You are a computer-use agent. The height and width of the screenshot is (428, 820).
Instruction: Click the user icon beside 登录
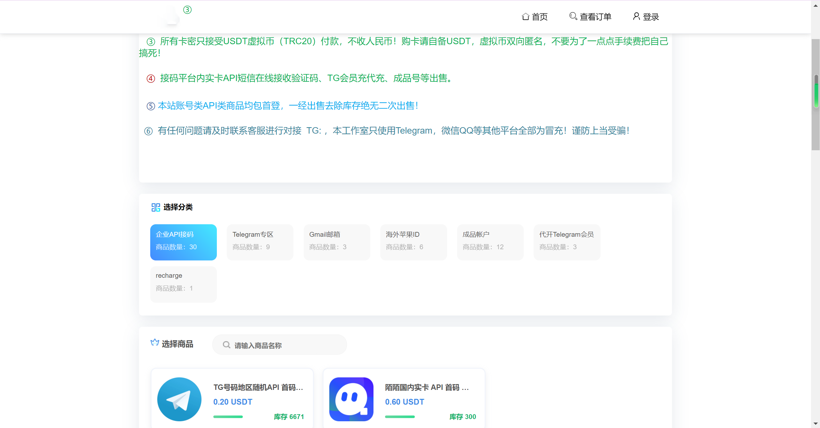pyautogui.click(x=636, y=16)
